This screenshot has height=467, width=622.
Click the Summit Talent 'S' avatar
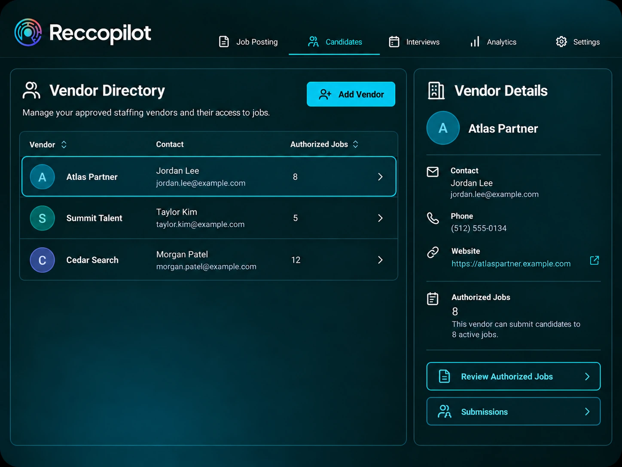click(42, 218)
